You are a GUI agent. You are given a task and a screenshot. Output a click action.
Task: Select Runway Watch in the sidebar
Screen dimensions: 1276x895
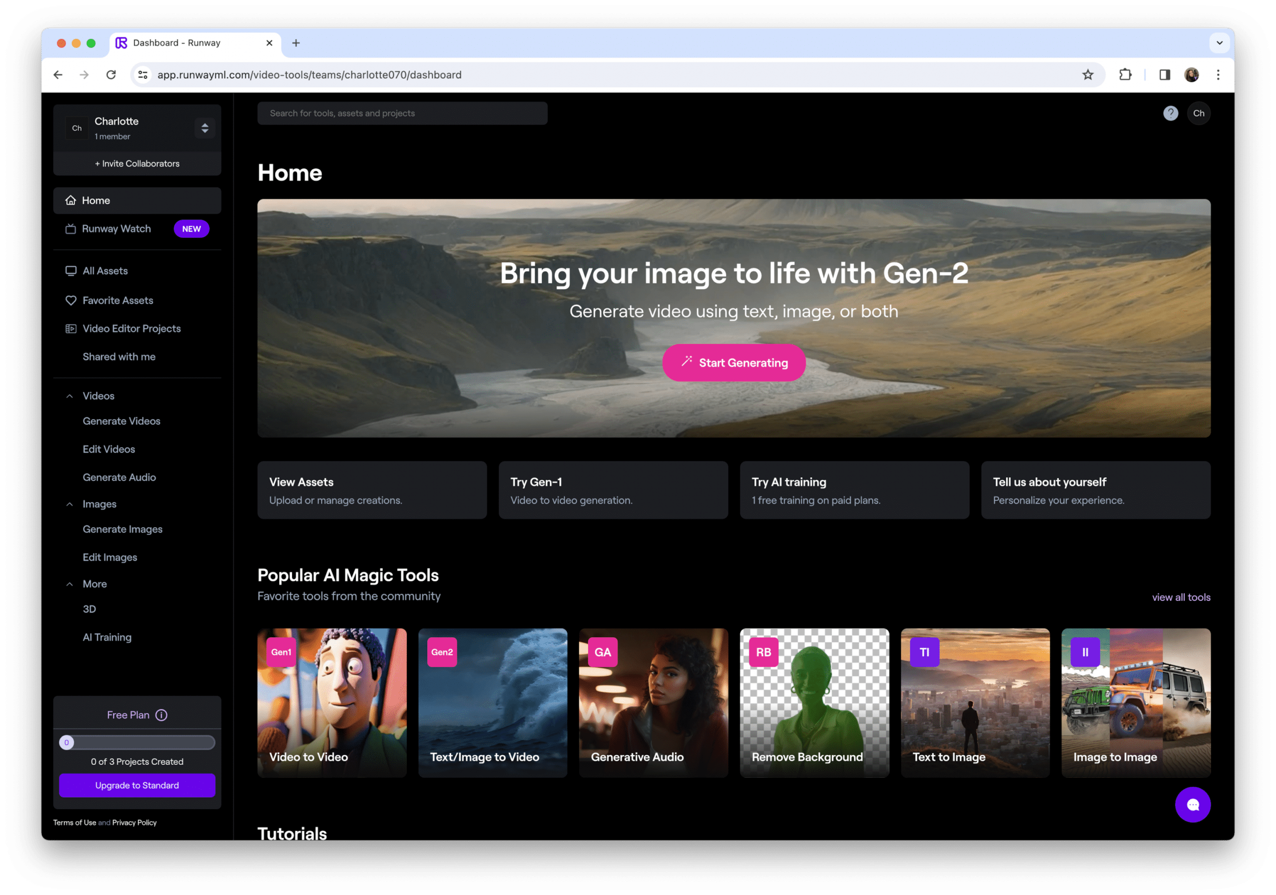(x=116, y=228)
